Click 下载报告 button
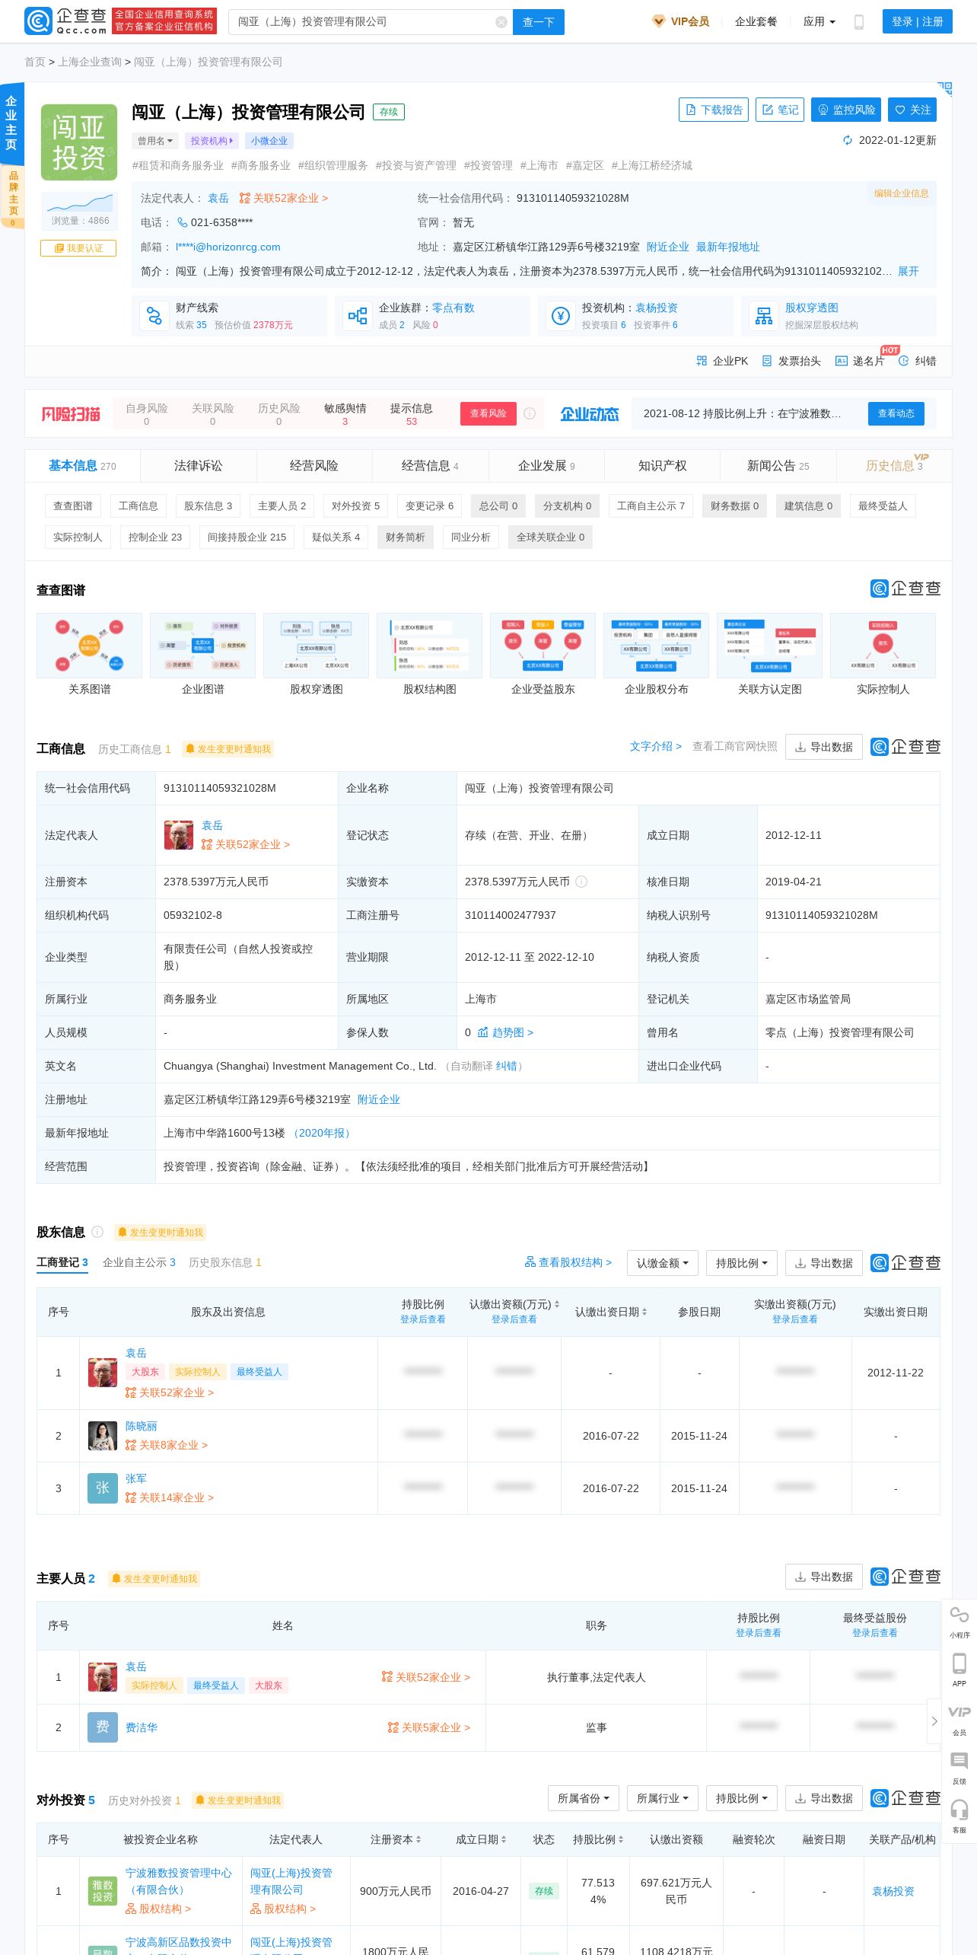Screen dimensions: 977x1955 pyautogui.click(x=714, y=110)
